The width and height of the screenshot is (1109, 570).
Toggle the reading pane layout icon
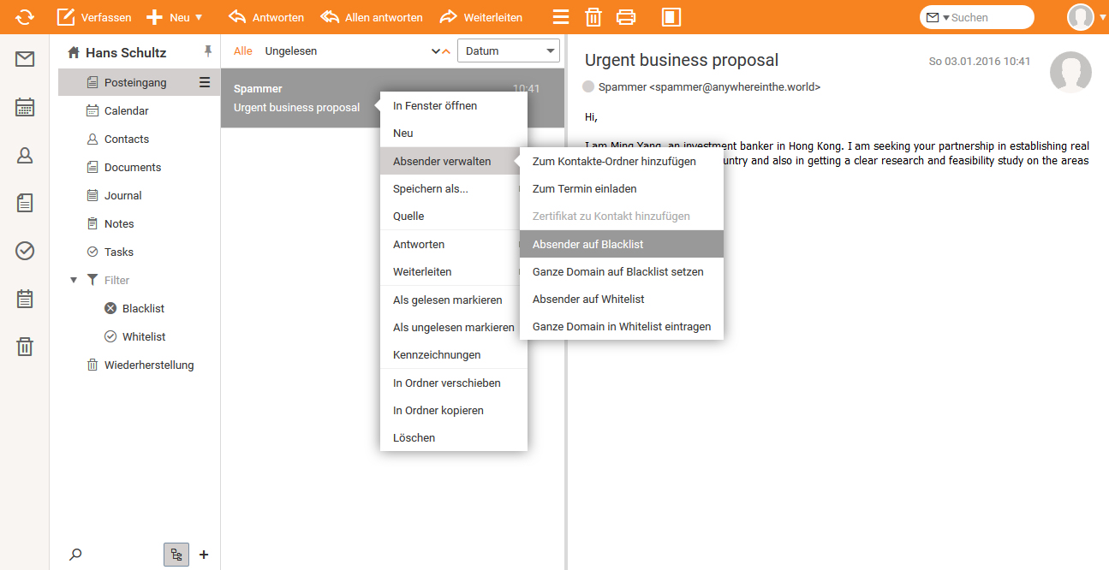coord(671,17)
